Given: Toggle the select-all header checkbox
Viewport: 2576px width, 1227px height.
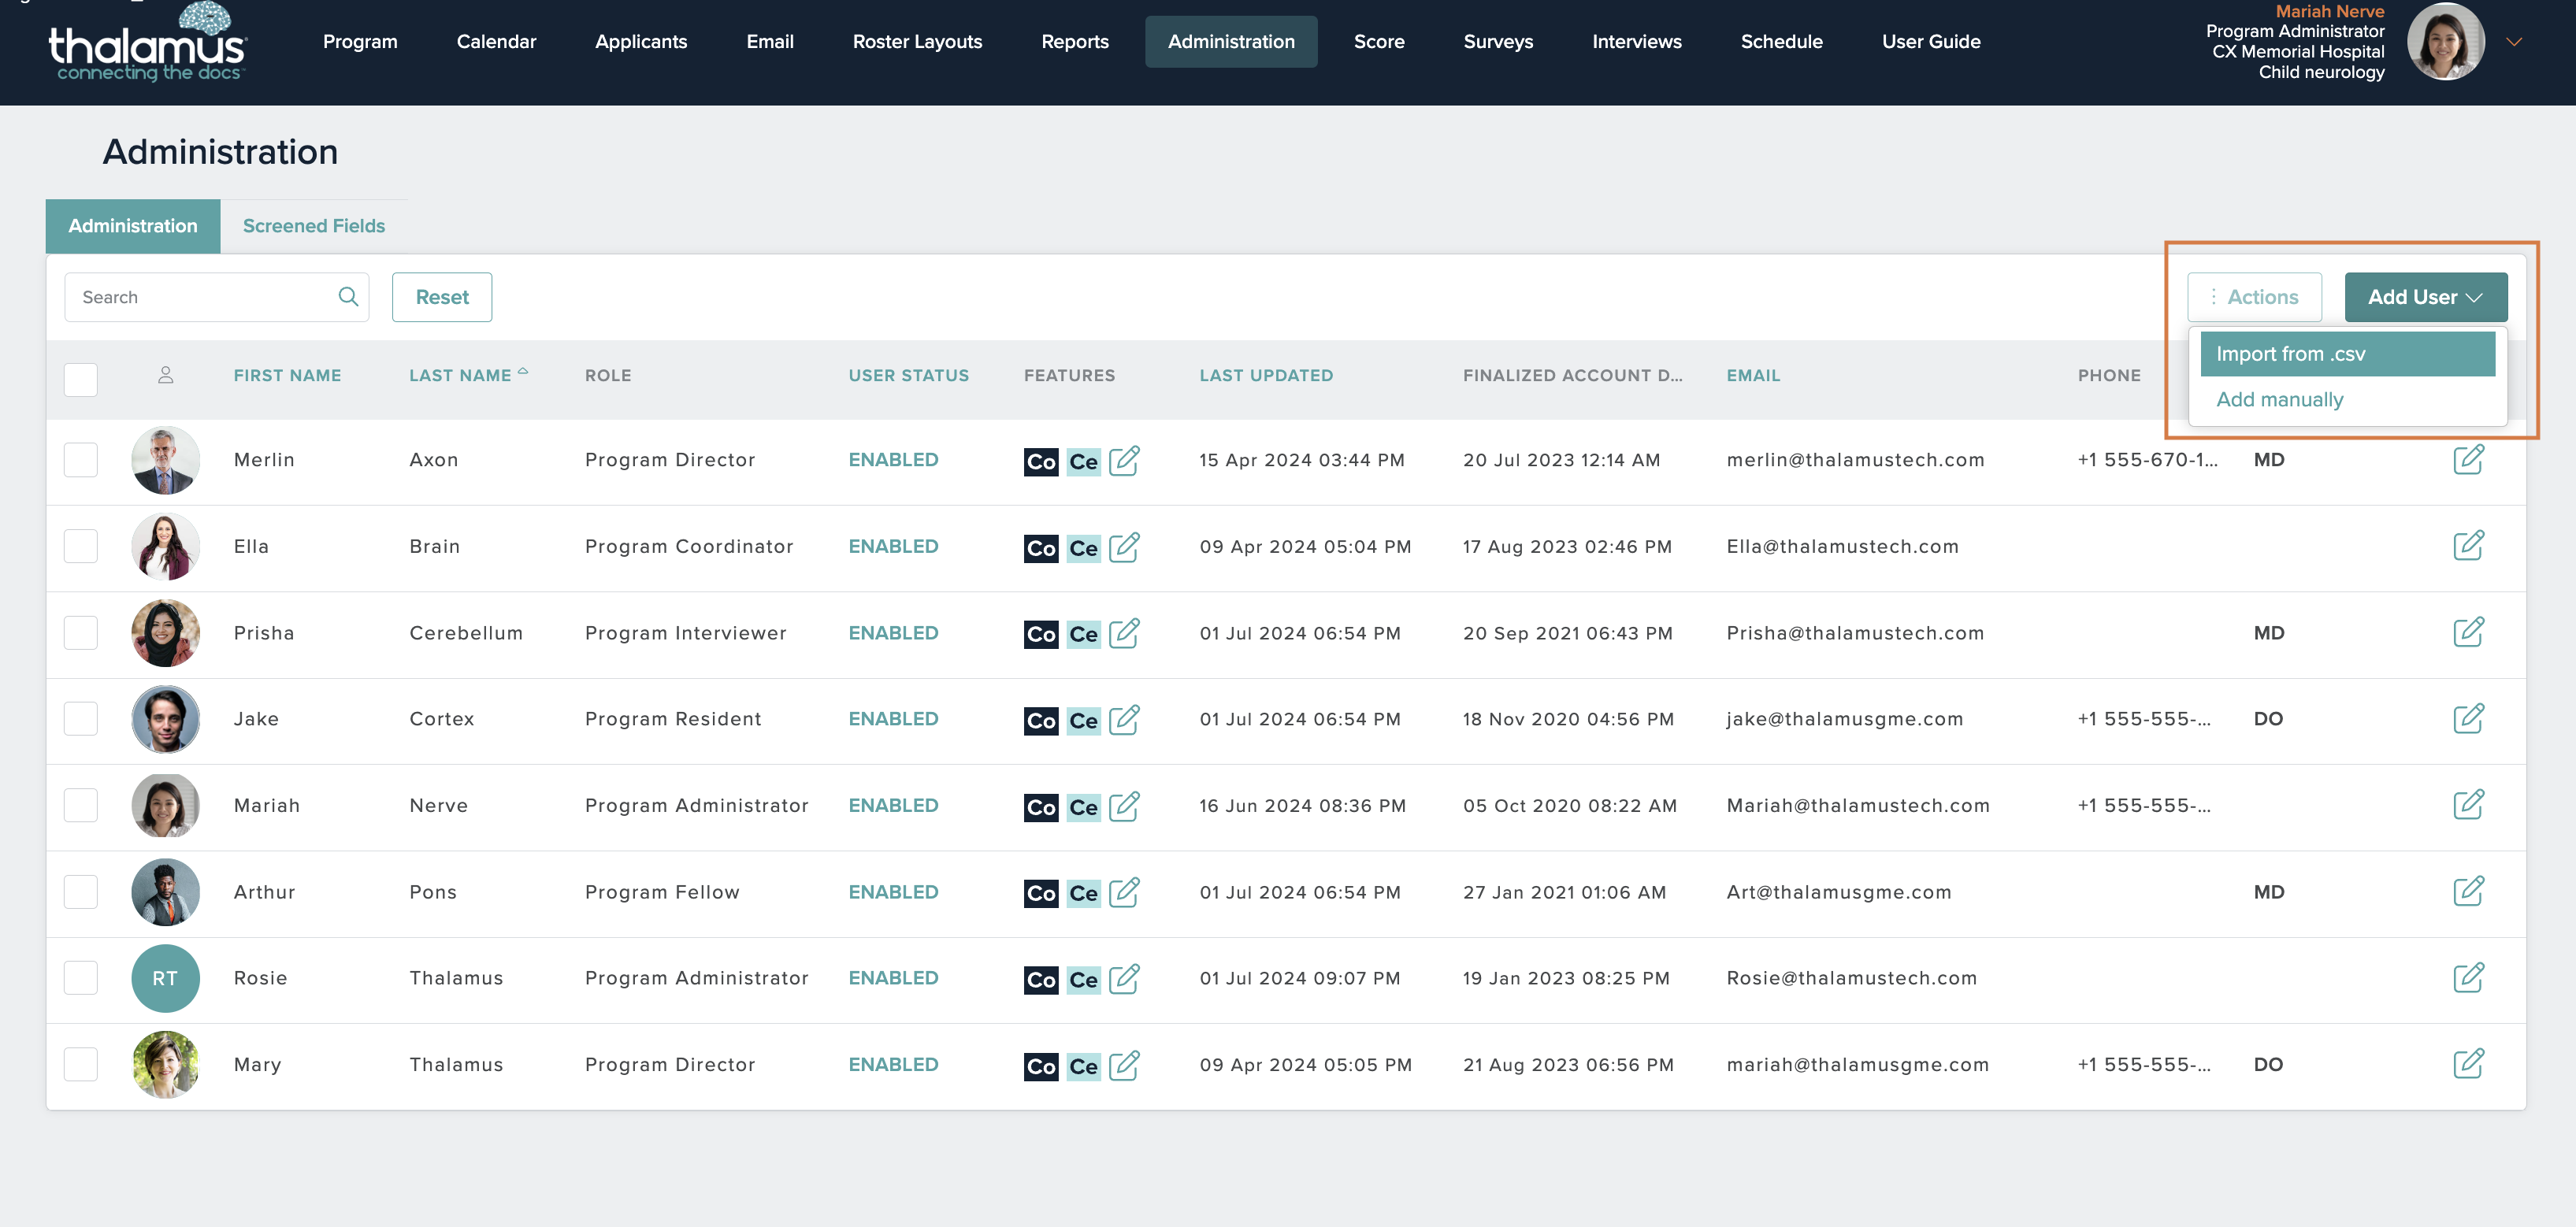Looking at the screenshot, I should (x=81, y=379).
